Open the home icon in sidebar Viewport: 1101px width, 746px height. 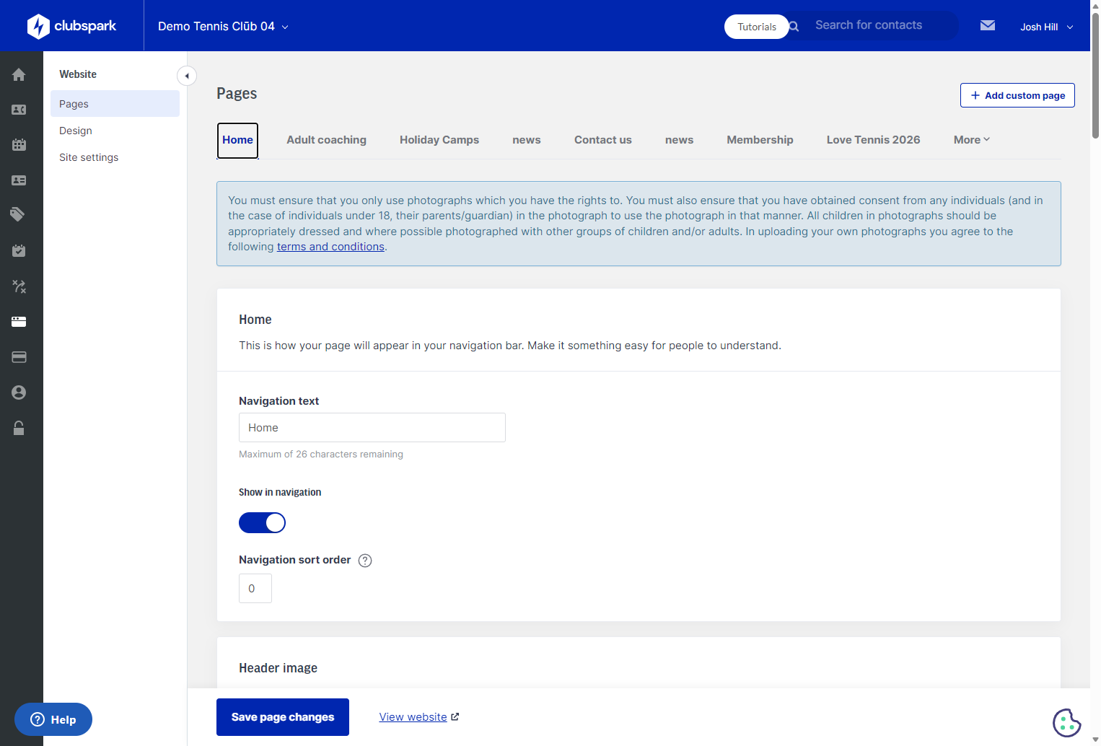(19, 74)
